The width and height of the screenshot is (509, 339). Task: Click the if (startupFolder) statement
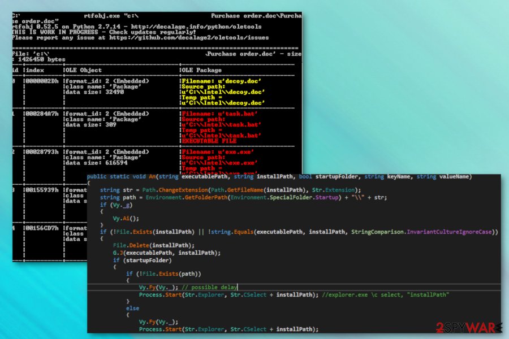[x=142, y=260]
